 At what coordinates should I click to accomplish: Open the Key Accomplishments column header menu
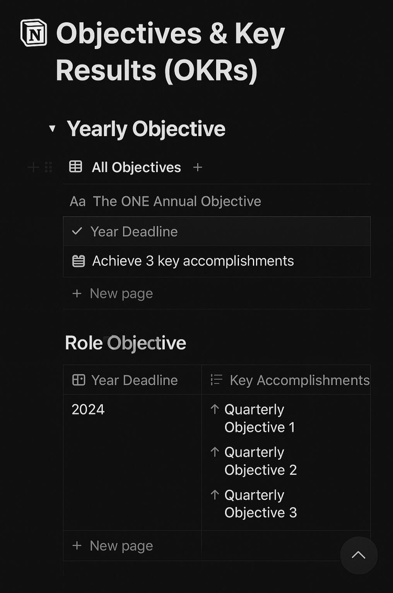tap(299, 380)
